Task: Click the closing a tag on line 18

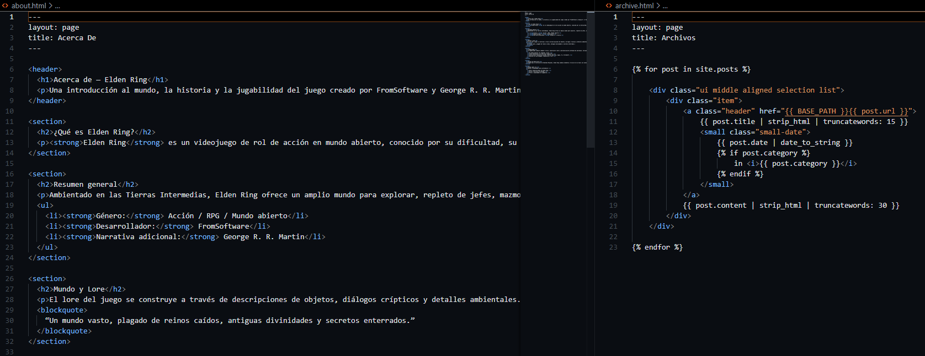Action: click(692, 195)
